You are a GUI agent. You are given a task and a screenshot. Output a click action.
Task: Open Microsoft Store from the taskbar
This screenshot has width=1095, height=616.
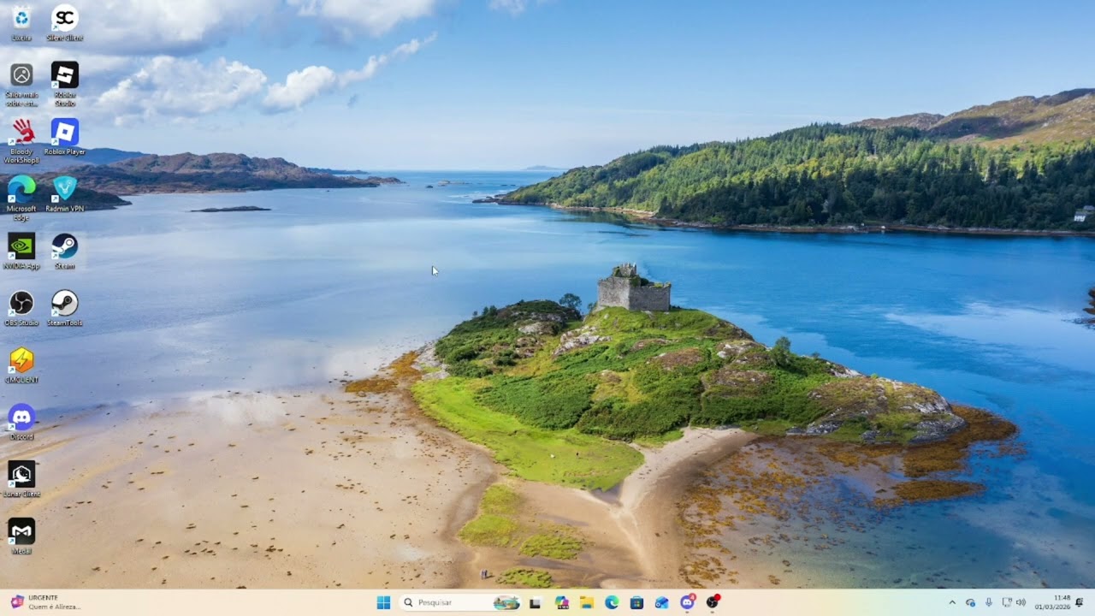point(636,602)
